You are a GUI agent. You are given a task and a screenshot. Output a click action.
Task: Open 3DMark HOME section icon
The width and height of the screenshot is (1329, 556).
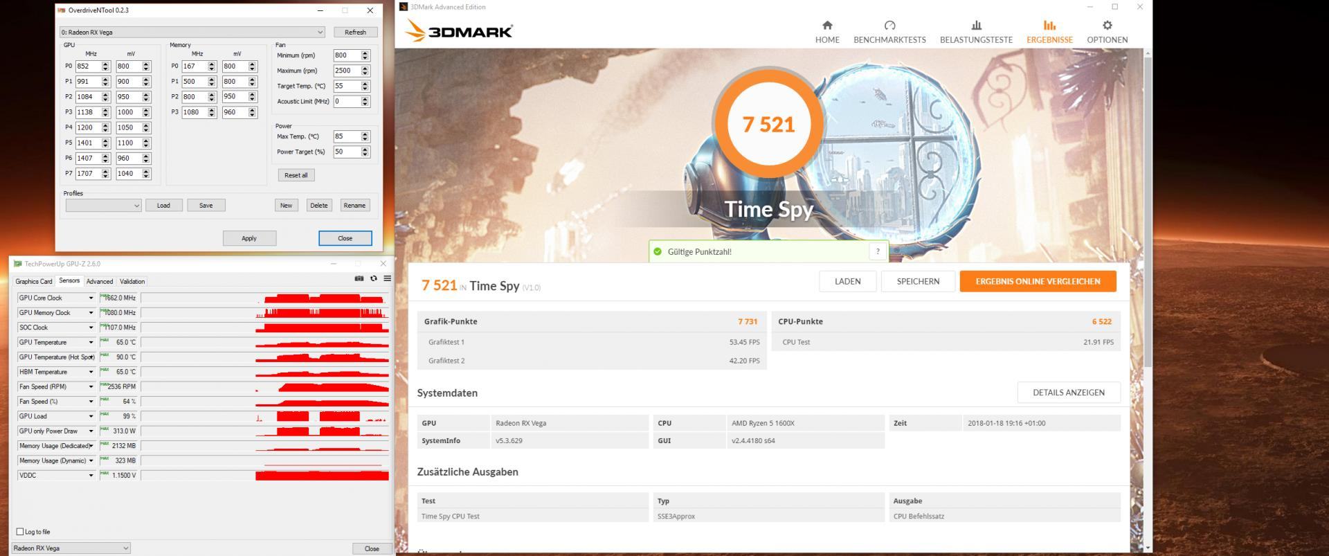click(827, 25)
